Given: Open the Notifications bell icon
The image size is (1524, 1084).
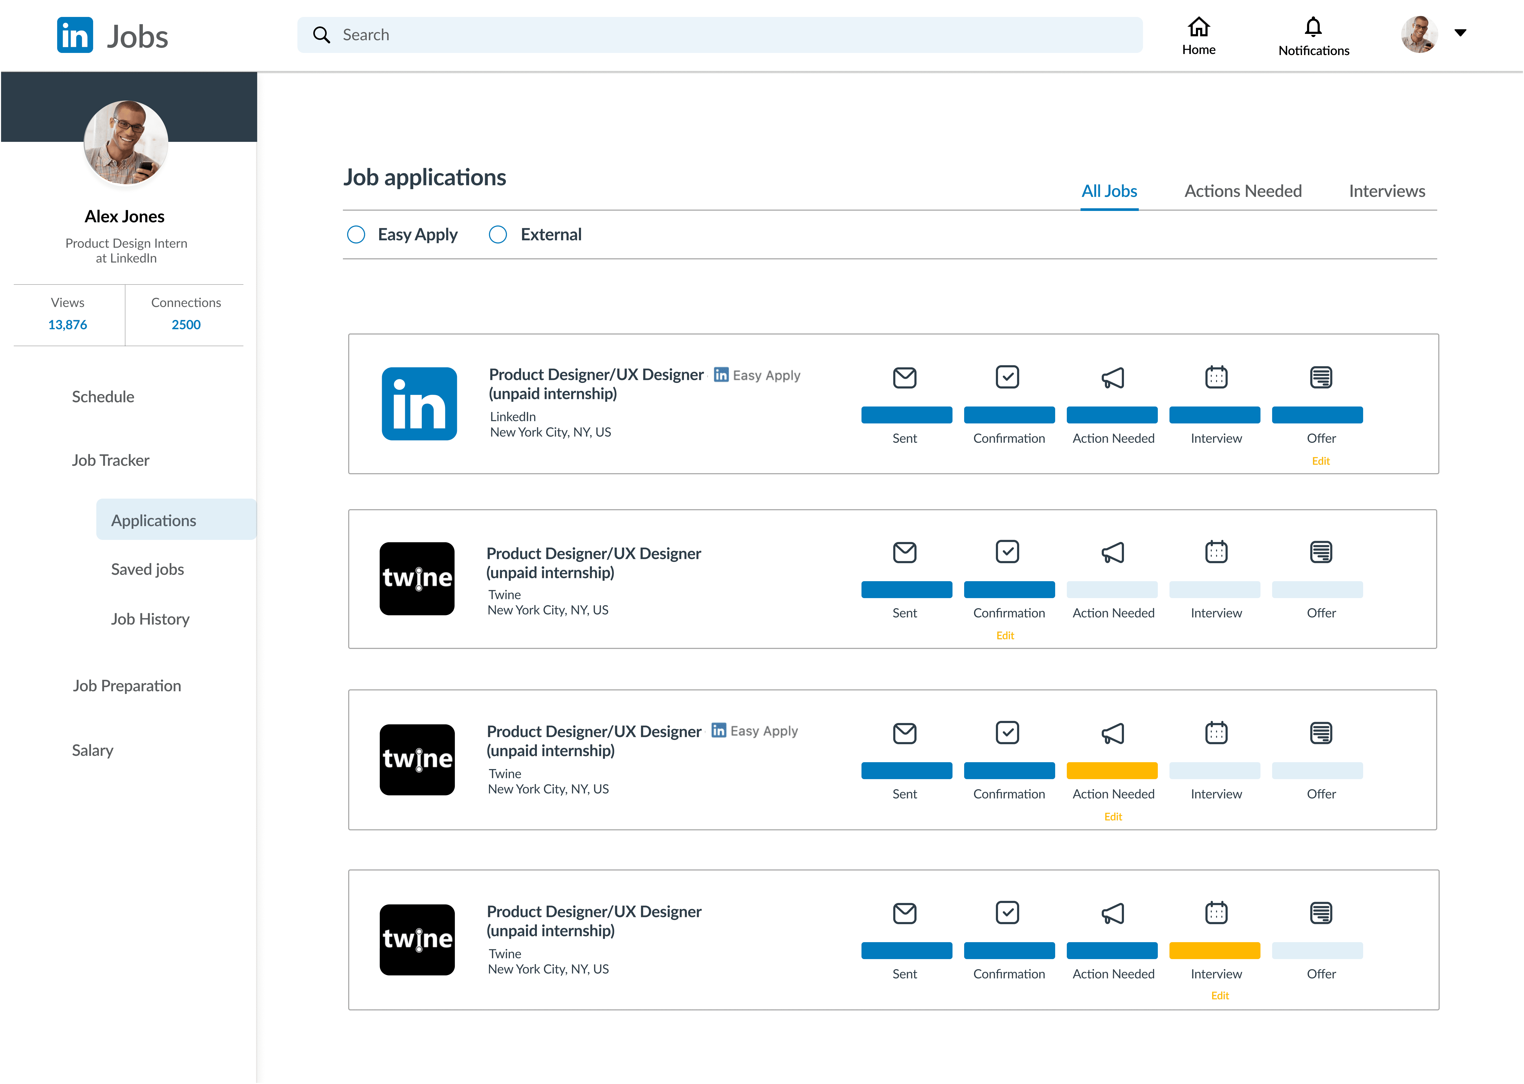Looking at the screenshot, I should point(1313,27).
